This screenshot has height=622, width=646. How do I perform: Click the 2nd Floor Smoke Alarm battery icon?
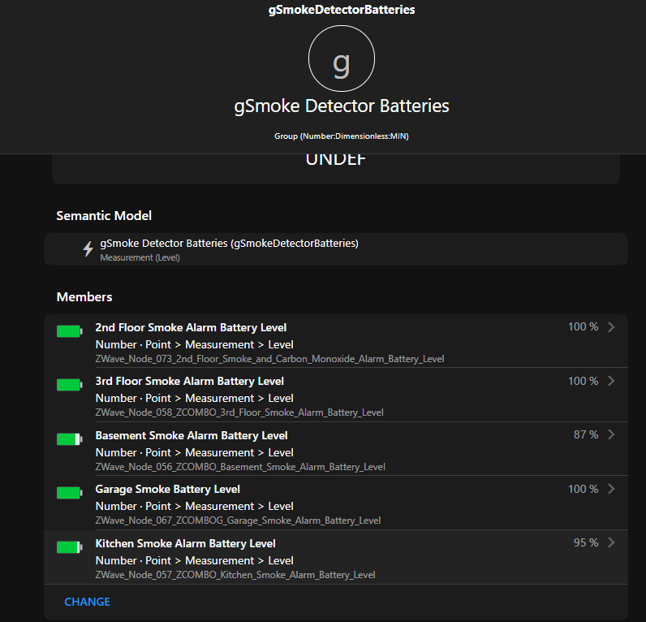tap(70, 331)
